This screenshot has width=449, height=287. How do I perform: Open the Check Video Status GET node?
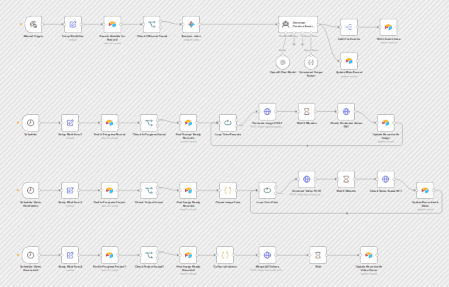click(x=386, y=180)
